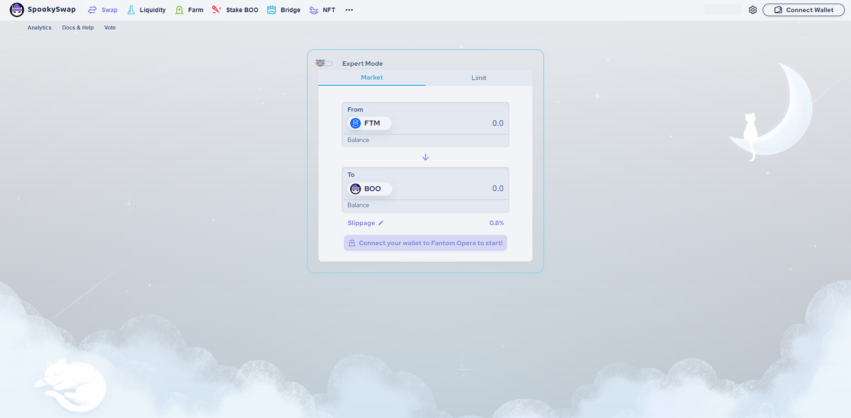Open settings via the gear icon
This screenshot has height=418, width=851.
[x=753, y=10]
